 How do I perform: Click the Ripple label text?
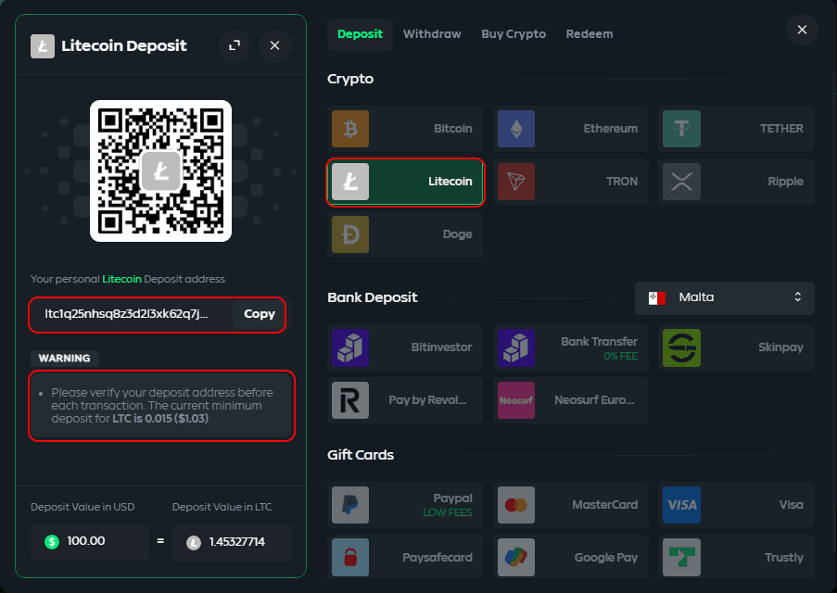(x=785, y=182)
